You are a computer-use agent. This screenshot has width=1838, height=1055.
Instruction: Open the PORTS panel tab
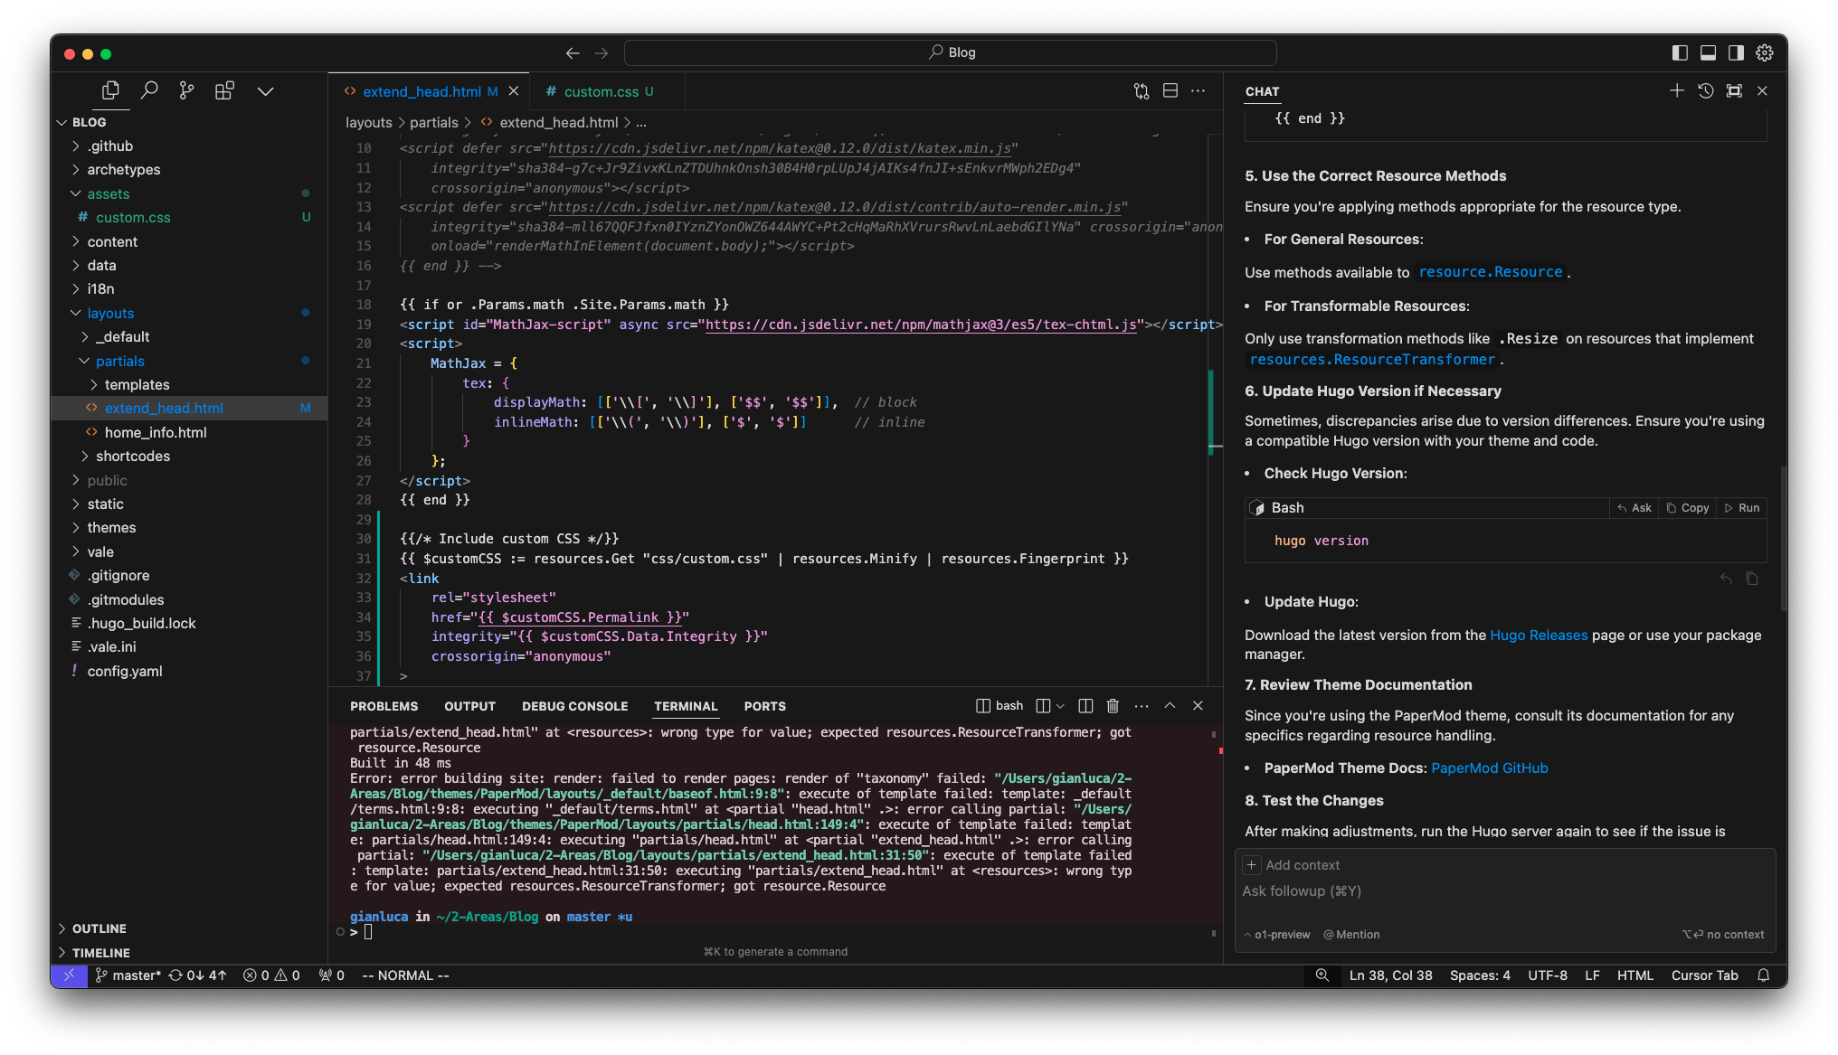(x=764, y=706)
